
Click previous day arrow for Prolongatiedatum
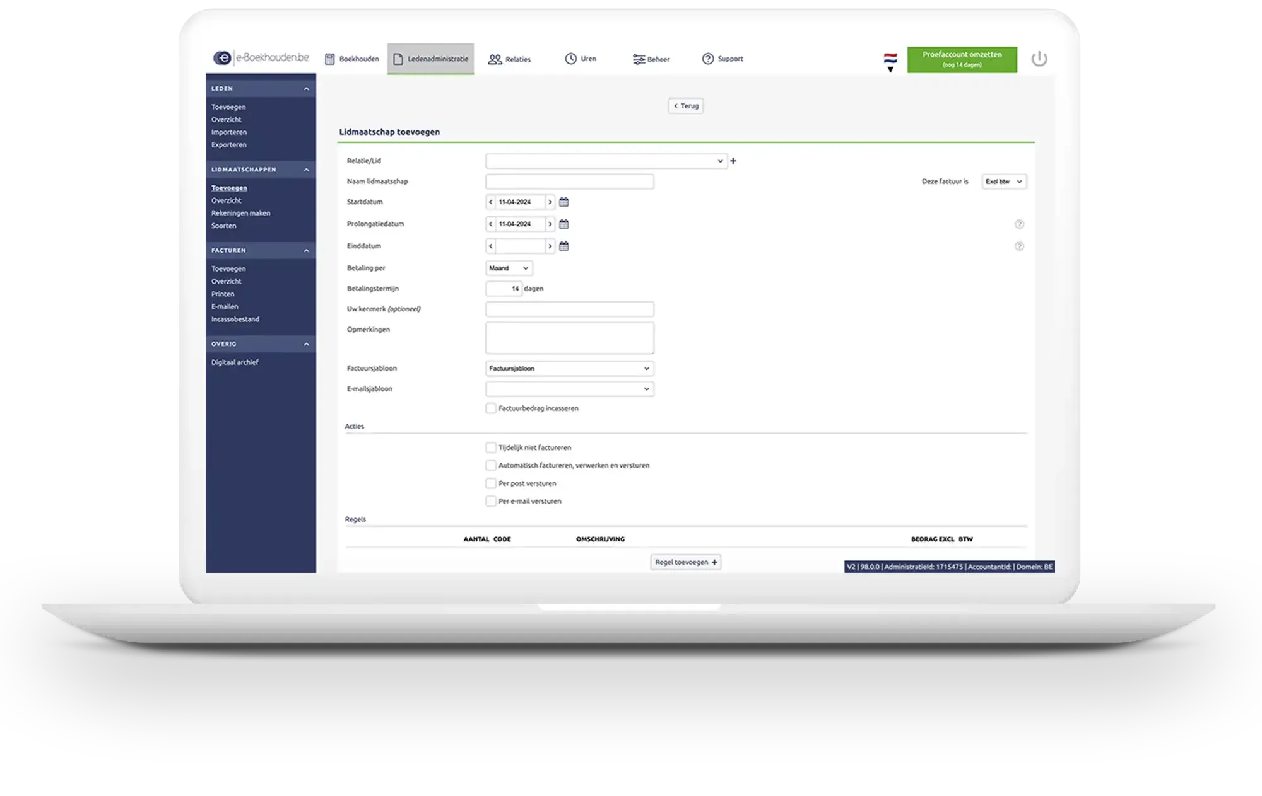491,224
